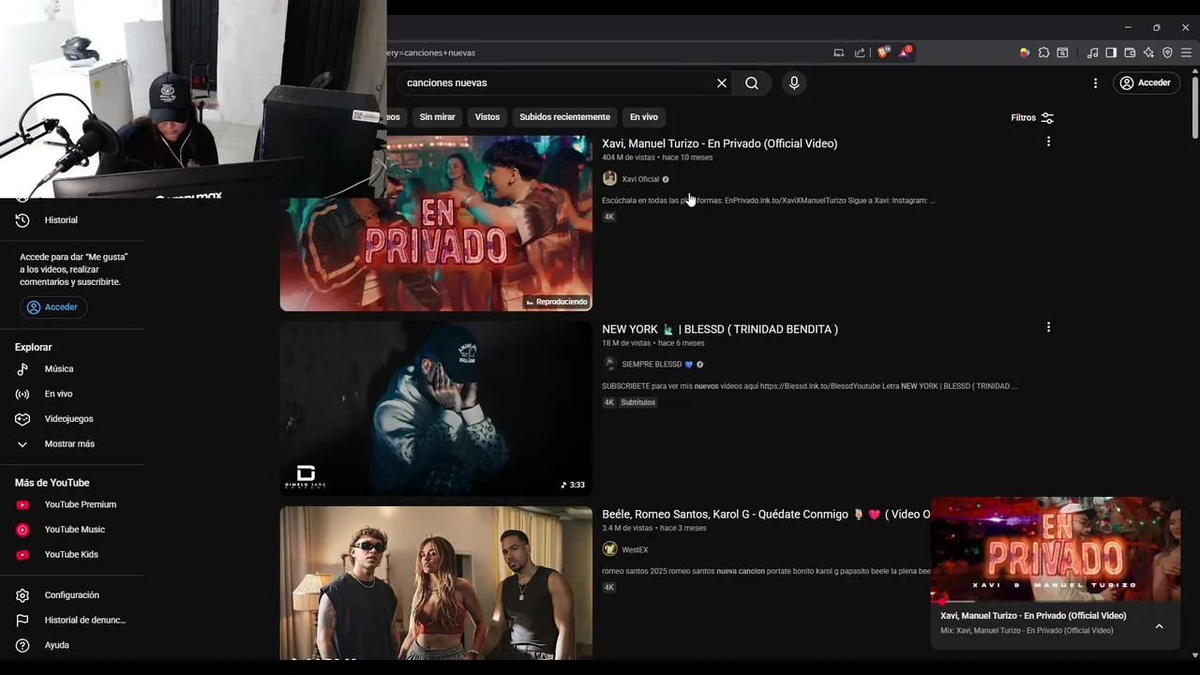Open the Brave Shields lion icon

click(882, 52)
